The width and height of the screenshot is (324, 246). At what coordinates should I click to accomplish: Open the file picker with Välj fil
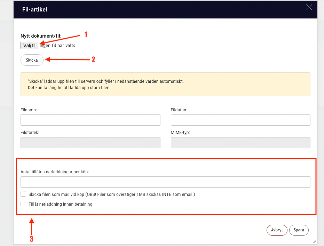pyautogui.click(x=29, y=46)
